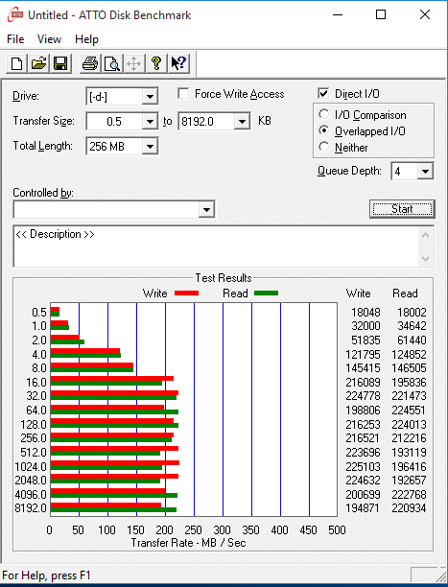Open the File menu
This screenshot has width=448, height=587.
[15, 39]
